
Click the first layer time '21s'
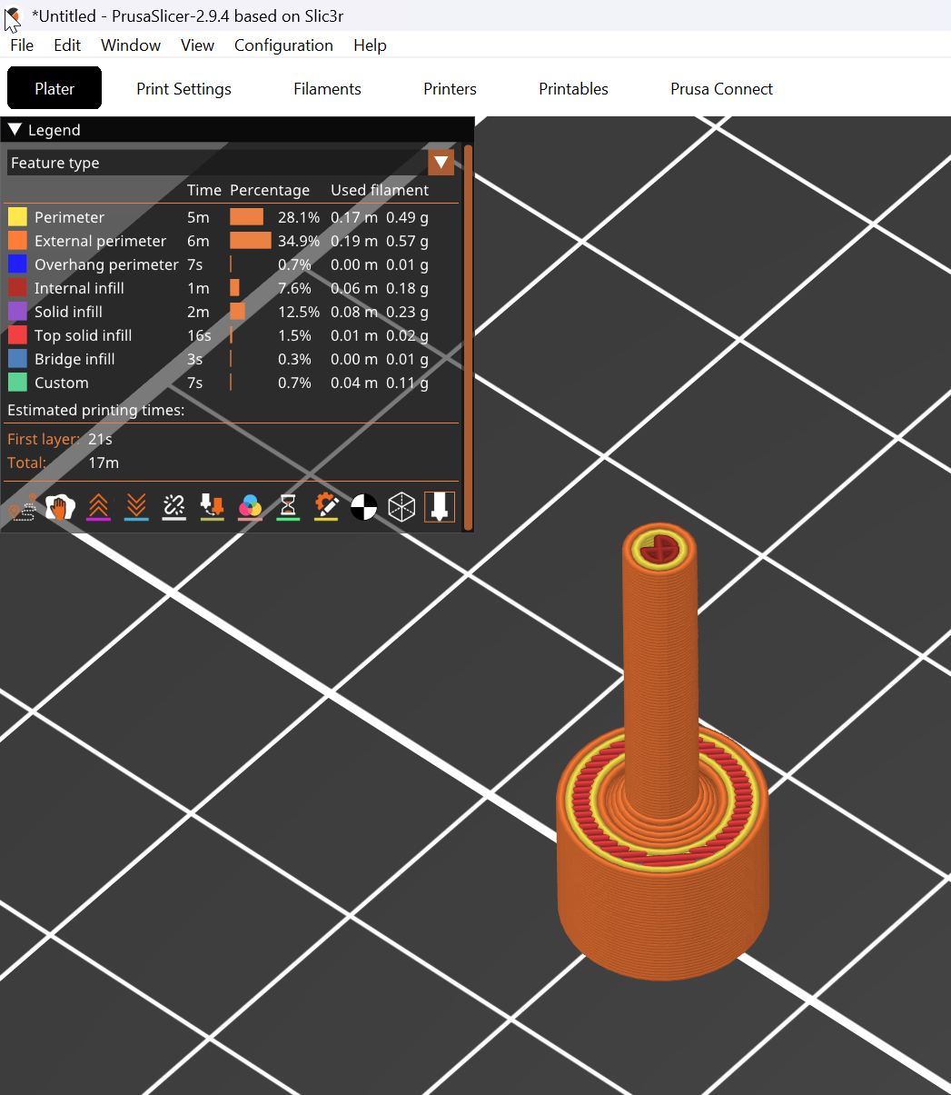[100, 439]
